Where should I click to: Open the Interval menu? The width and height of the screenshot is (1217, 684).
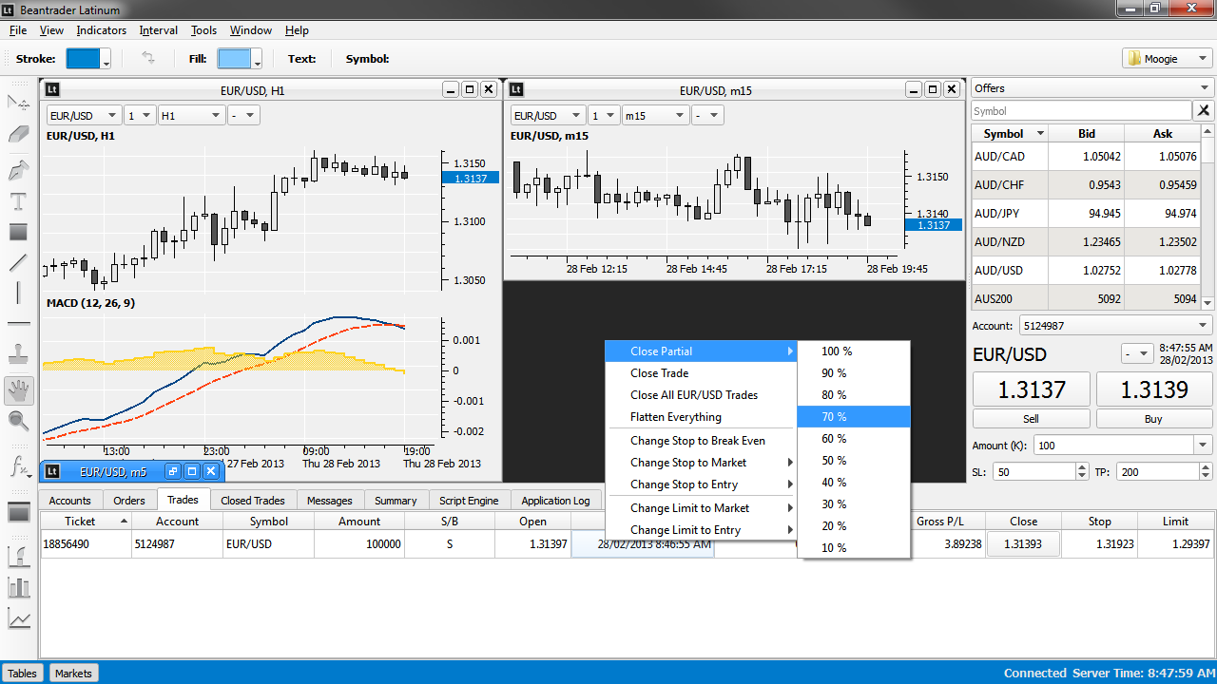point(159,30)
